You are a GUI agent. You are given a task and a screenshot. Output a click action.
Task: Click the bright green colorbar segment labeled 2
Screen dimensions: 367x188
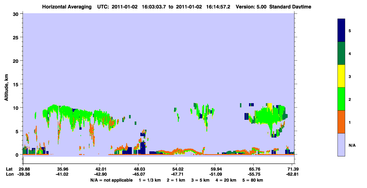click(x=341, y=99)
